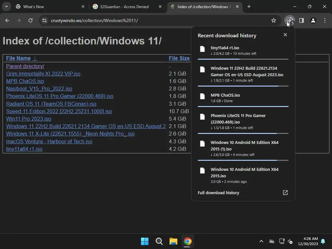Click file icon for tiny11a64 r1.iso download
Viewport: 332px width, 249px height.
[x=202, y=49]
